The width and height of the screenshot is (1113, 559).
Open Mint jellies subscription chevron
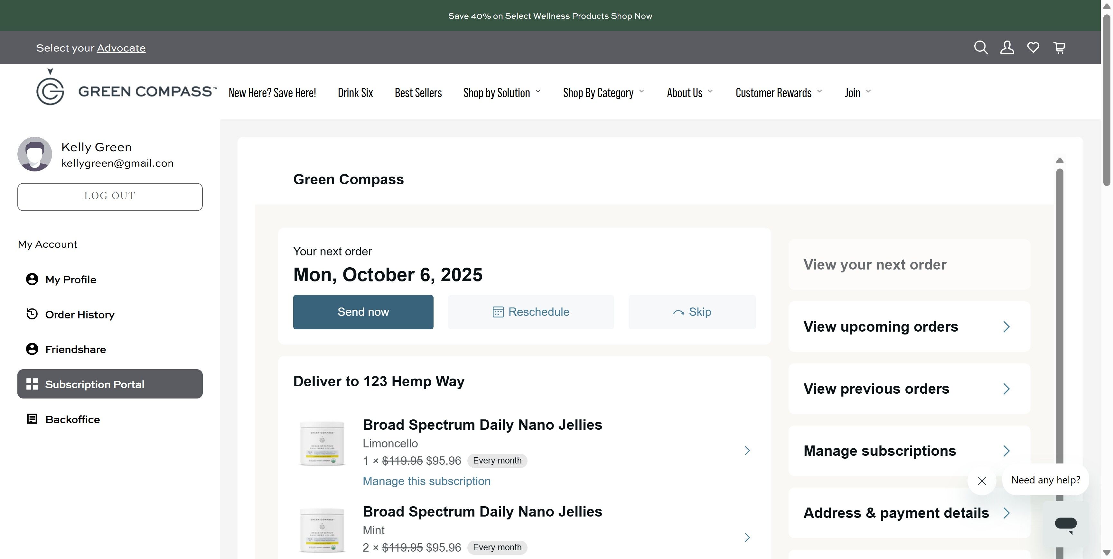tap(747, 537)
